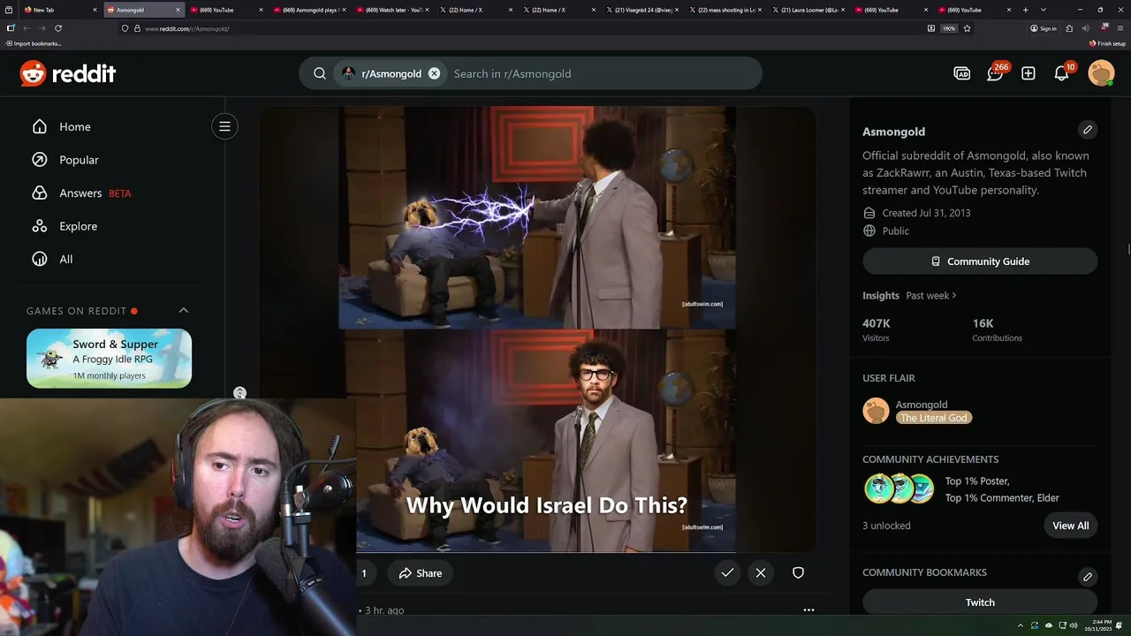
Task: Switch to Visegrád 24 X tab
Action: 641,10
